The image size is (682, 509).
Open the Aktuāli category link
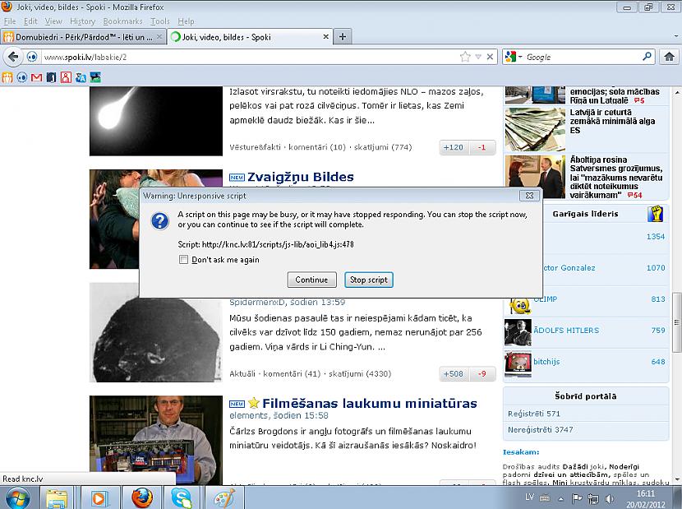(x=242, y=373)
